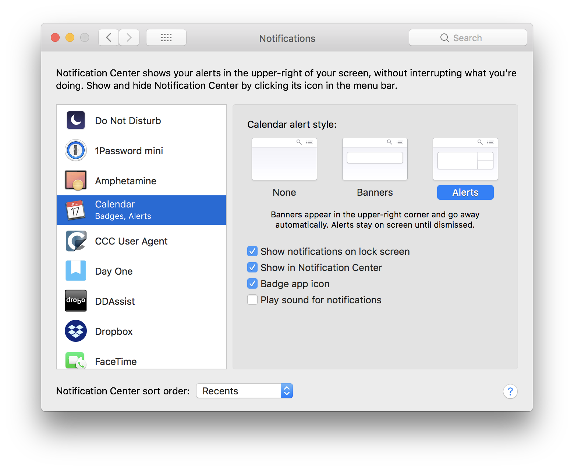The image size is (574, 470).
Task: Uncheck Badge app icon checkbox
Action: [x=252, y=283]
